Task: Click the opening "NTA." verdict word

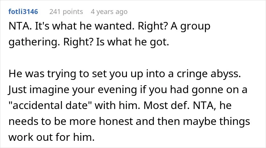Action: tap(20, 26)
